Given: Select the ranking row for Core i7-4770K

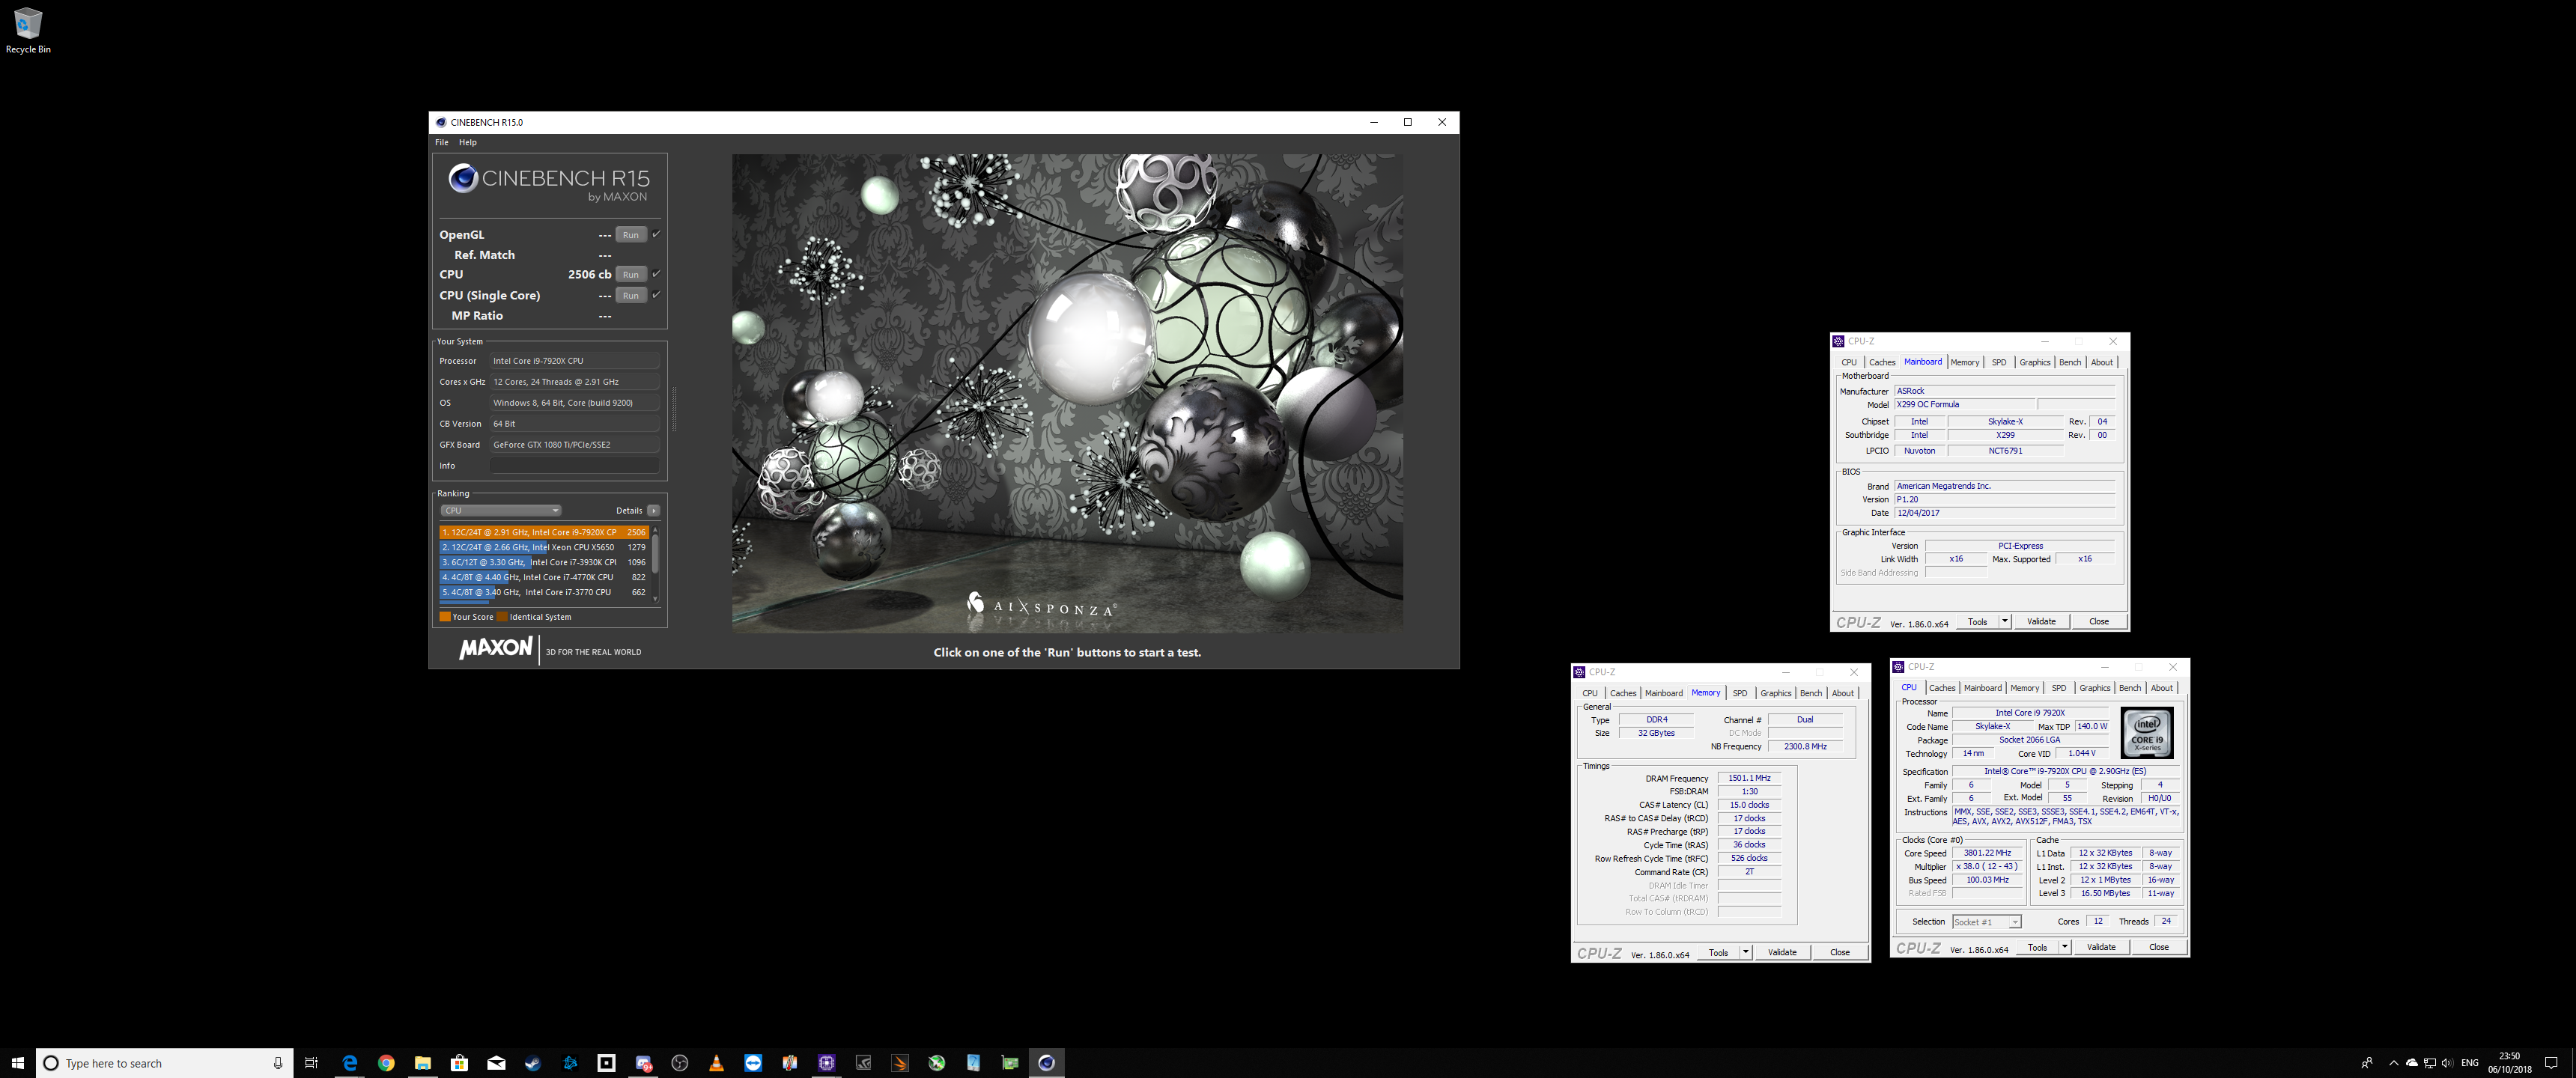Looking at the screenshot, I should [x=544, y=577].
